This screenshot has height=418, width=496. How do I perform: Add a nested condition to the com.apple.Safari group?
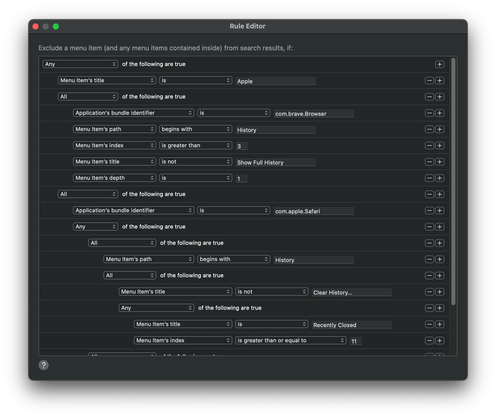[x=440, y=194]
